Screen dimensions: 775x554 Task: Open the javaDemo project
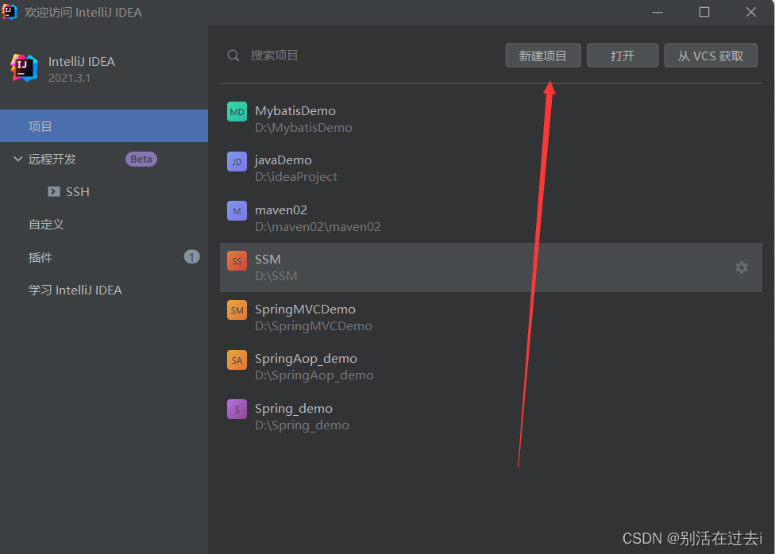[x=283, y=160]
